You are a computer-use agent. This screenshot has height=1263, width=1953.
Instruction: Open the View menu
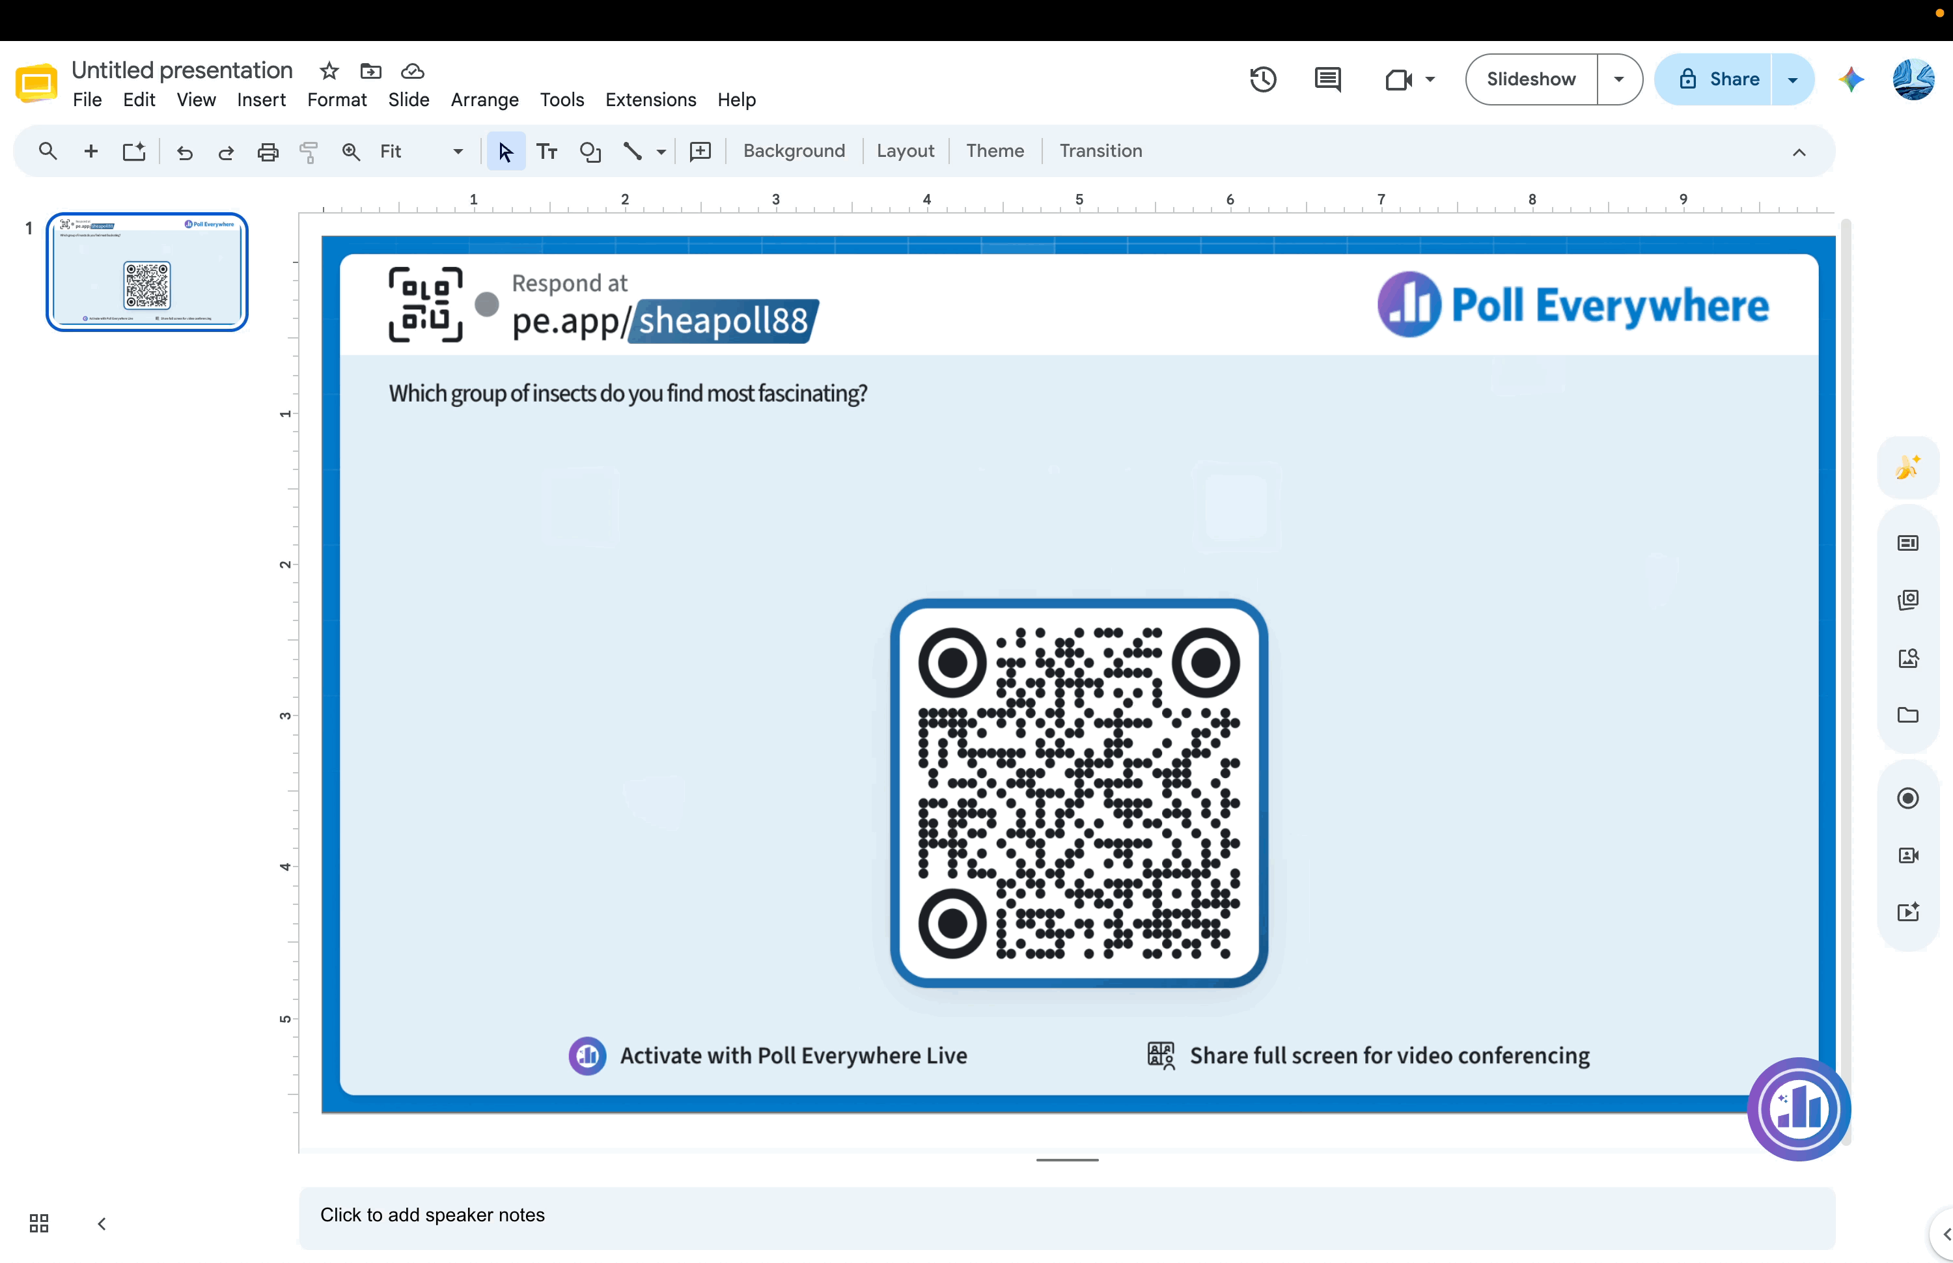197,100
